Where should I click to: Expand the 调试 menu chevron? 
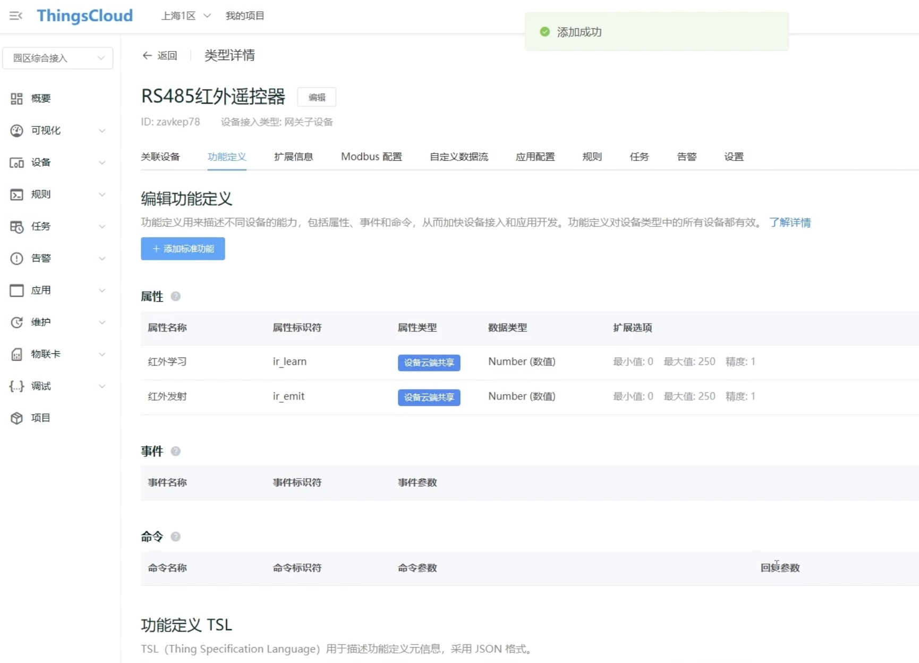click(102, 386)
